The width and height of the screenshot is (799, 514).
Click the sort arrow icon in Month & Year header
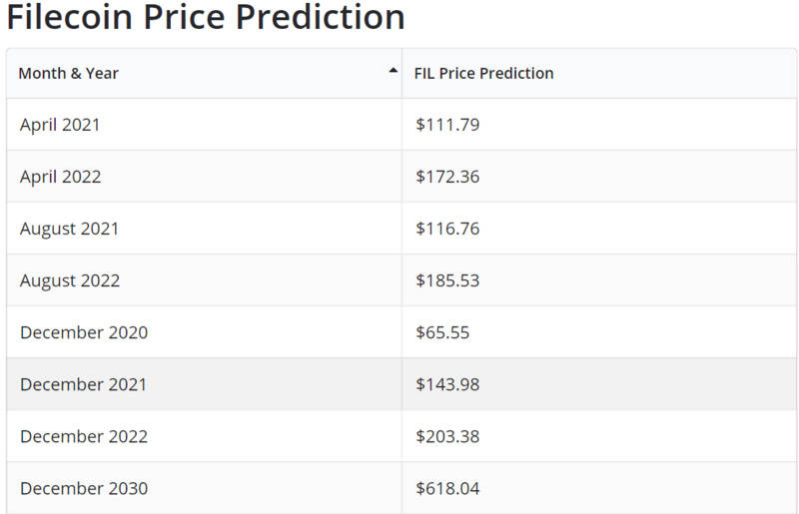tap(393, 71)
